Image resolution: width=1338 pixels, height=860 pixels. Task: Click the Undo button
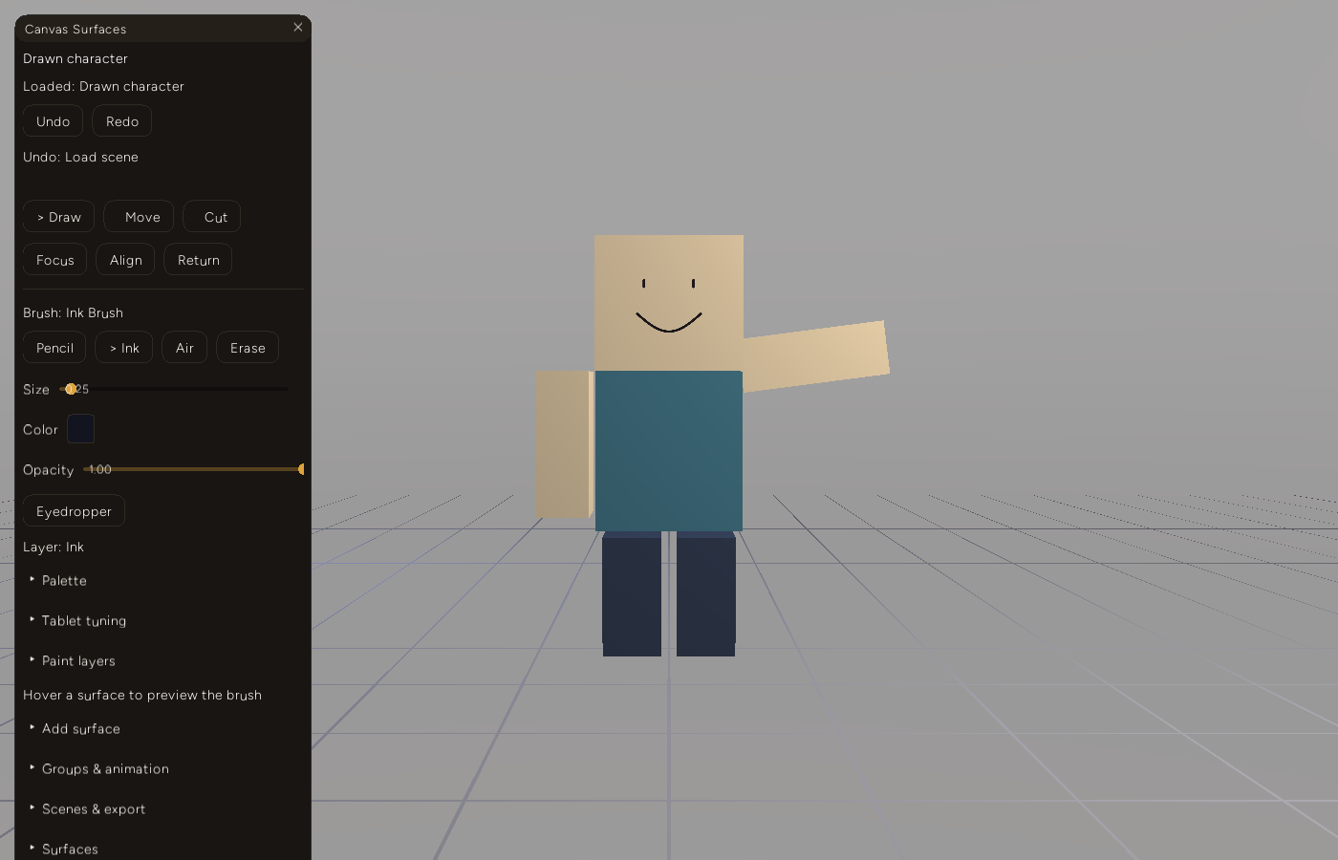point(54,121)
